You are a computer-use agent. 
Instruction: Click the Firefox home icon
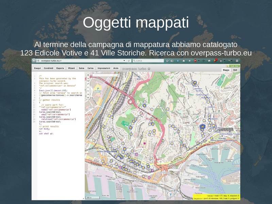184,61
